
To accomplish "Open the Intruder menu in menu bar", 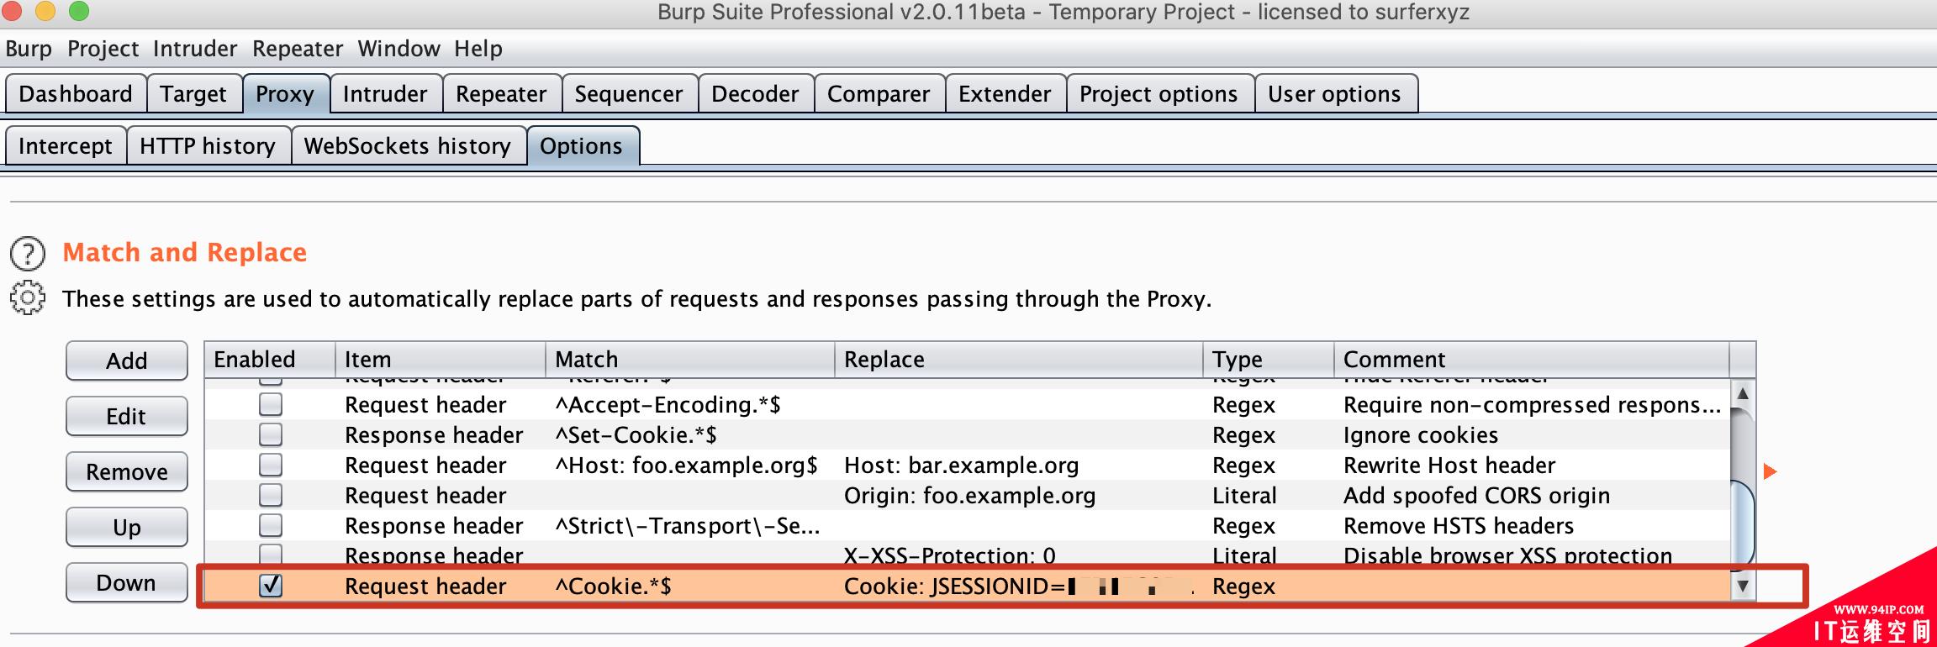I will point(195,49).
